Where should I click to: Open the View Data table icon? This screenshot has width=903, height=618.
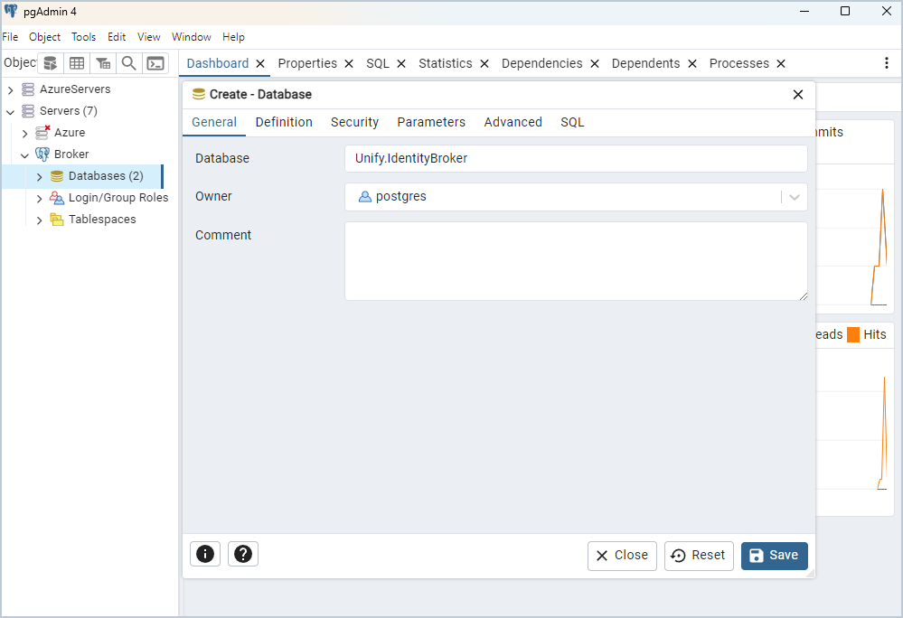point(77,63)
